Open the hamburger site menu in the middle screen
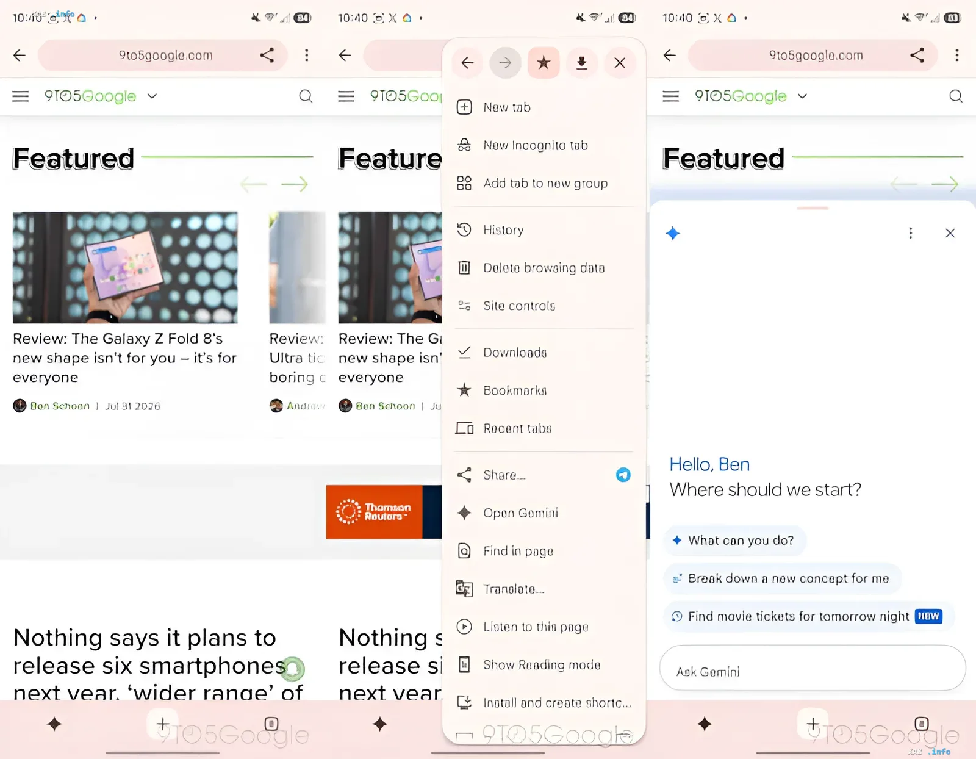Image resolution: width=976 pixels, height=759 pixels. click(346, 96)
